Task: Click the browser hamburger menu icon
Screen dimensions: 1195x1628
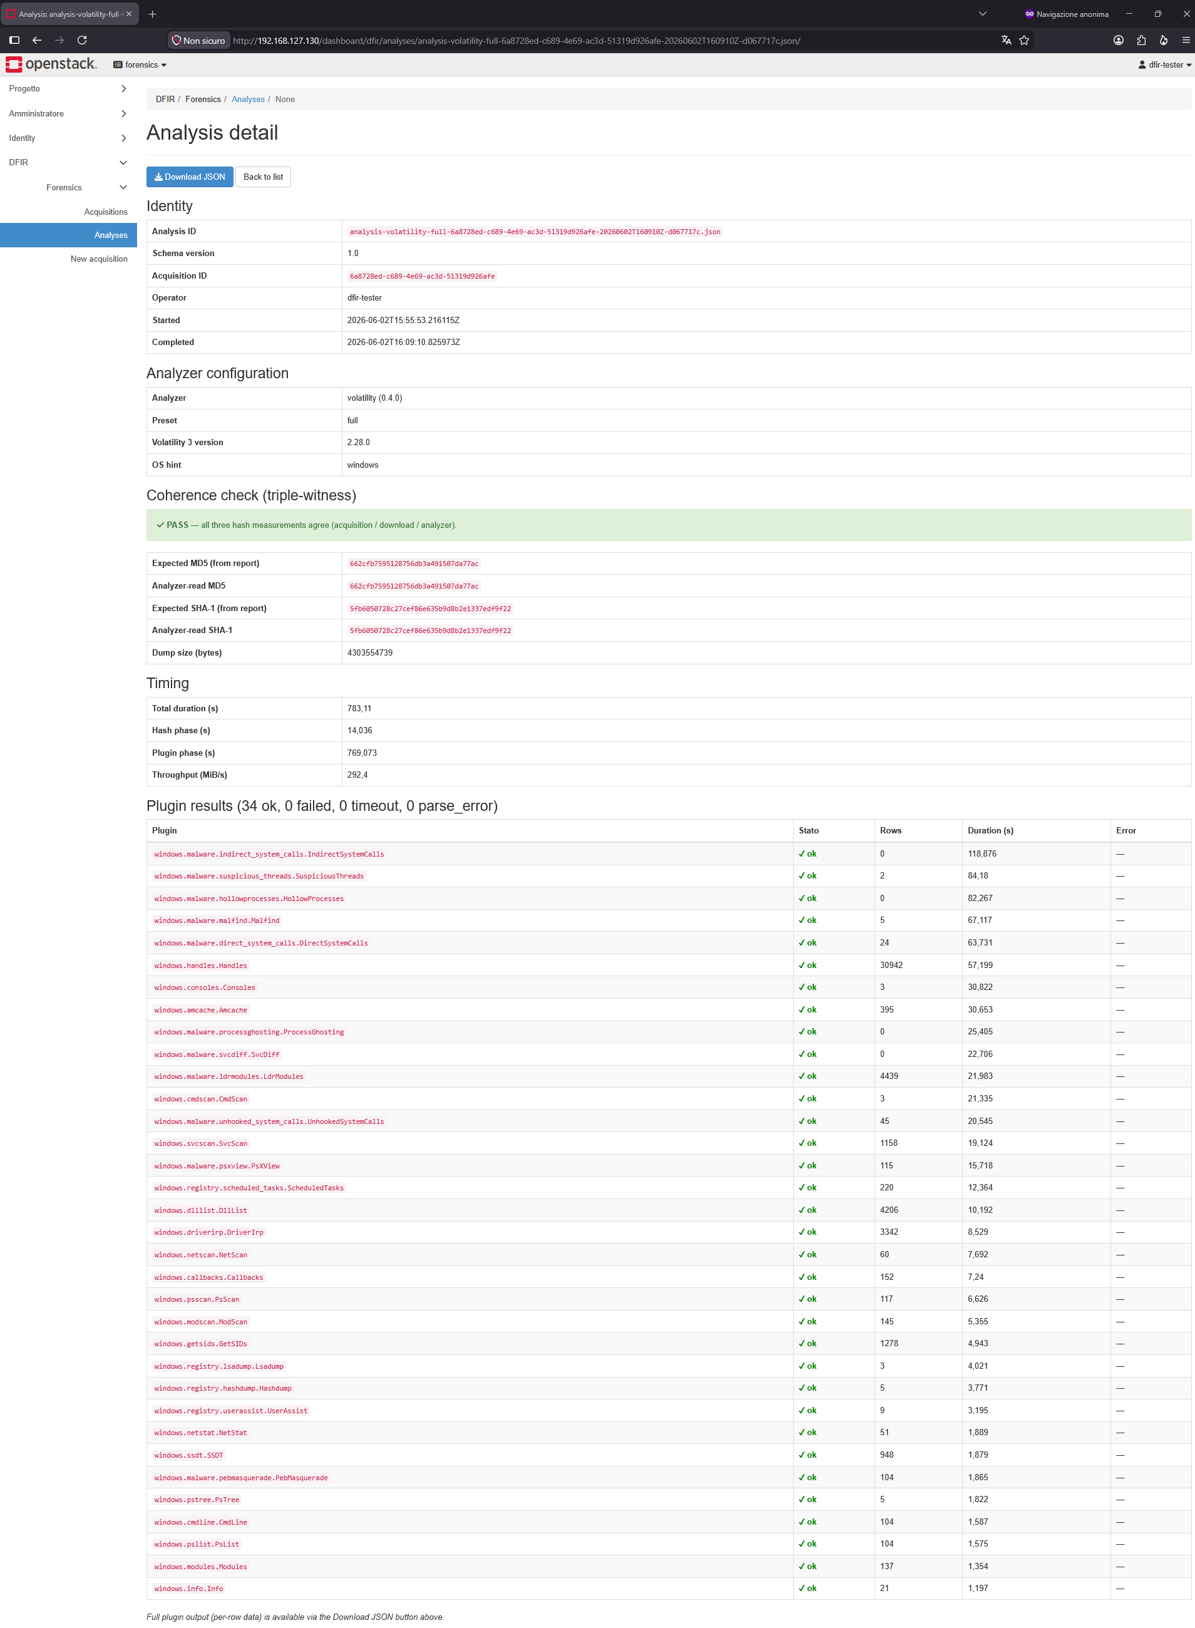Action: pos(1186,41)
